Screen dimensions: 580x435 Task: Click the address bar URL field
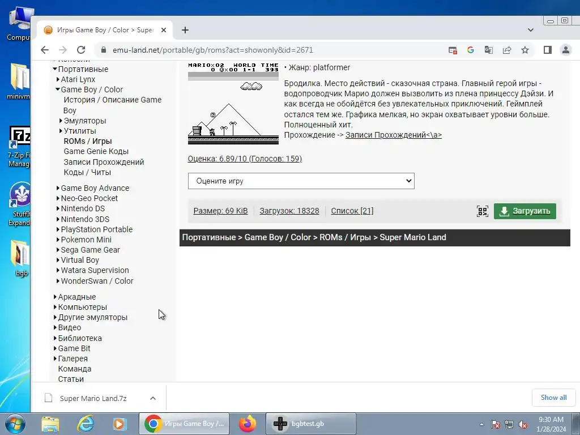tap(213, 50)
